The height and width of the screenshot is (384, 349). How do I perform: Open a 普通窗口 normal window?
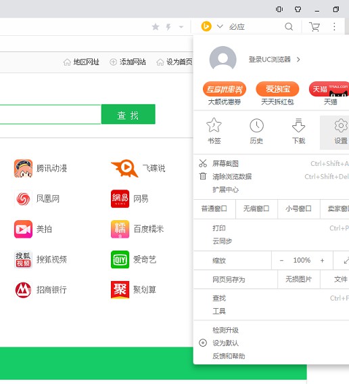point(214,209)
